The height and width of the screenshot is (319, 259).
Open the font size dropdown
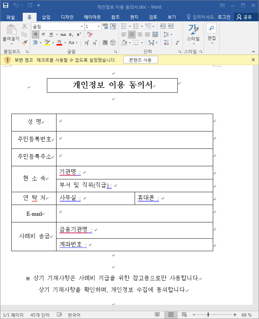(x=98, y=26)
